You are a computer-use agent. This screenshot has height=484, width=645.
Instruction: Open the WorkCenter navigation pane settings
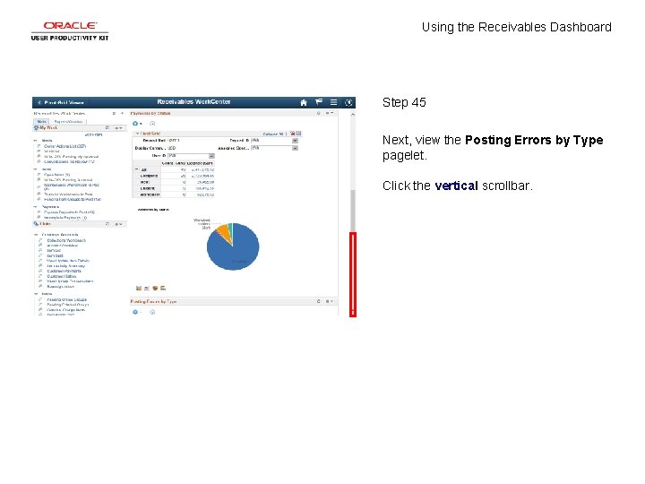[x=122, y=113]
